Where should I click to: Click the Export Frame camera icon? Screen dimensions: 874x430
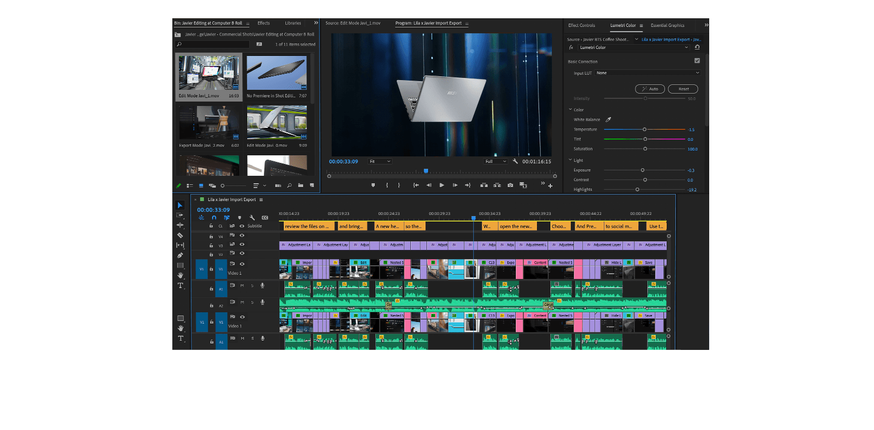point(510,185)
